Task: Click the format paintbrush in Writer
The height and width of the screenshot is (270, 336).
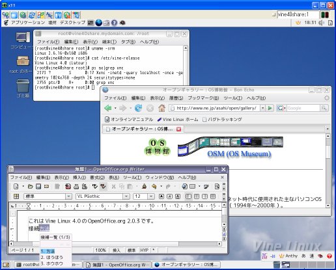Action: pos(144,186)
